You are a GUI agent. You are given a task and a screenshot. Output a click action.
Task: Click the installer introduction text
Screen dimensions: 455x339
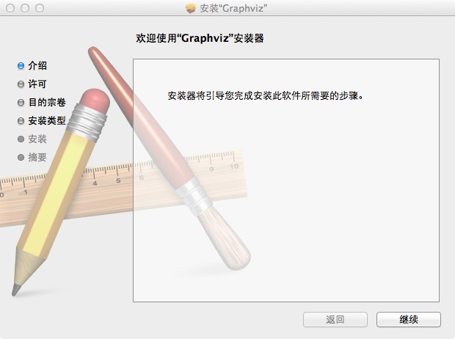point(266,95)
